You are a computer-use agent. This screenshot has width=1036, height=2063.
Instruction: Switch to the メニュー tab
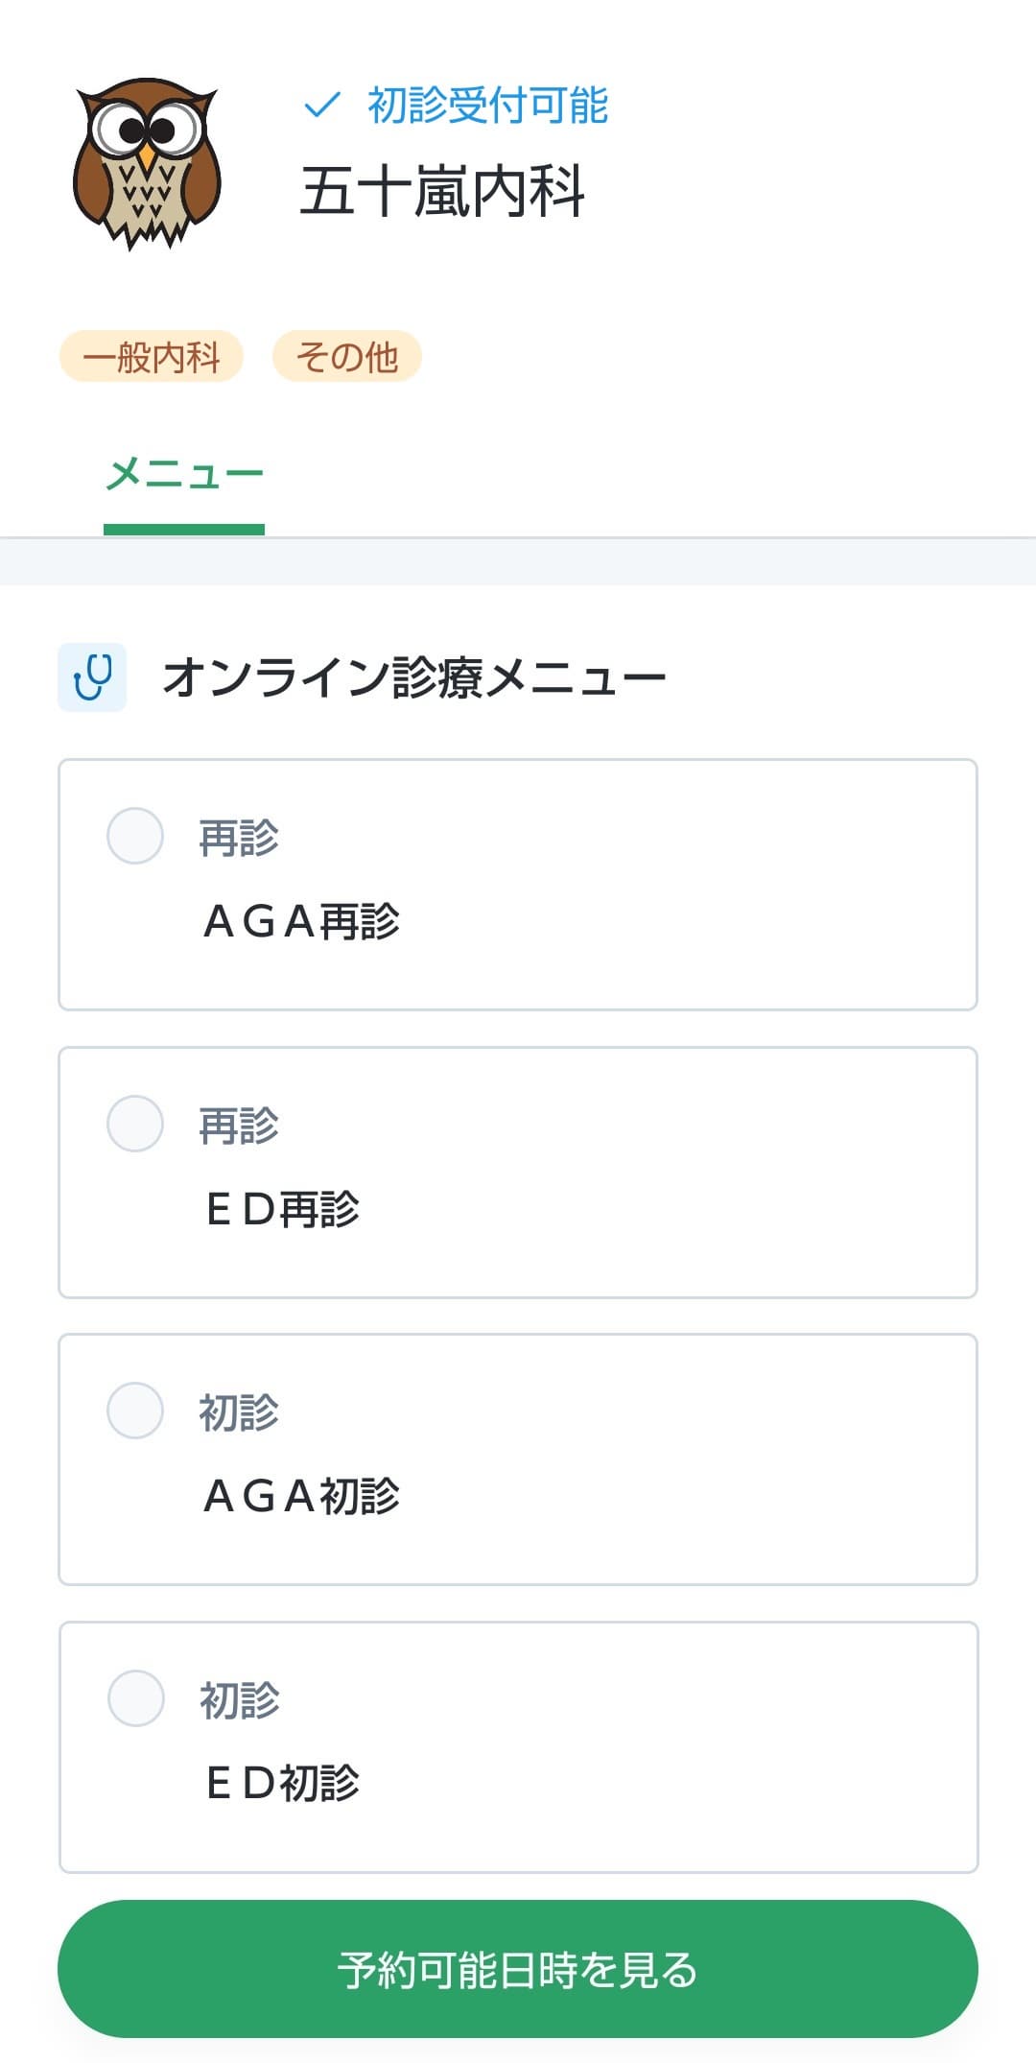click(x=184, y=475)
